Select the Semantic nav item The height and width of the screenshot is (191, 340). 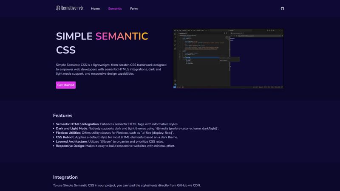pyautogui.click(x=115, y=8)
